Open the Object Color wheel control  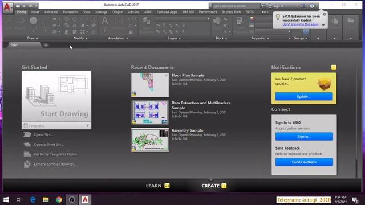click(252, 19)
